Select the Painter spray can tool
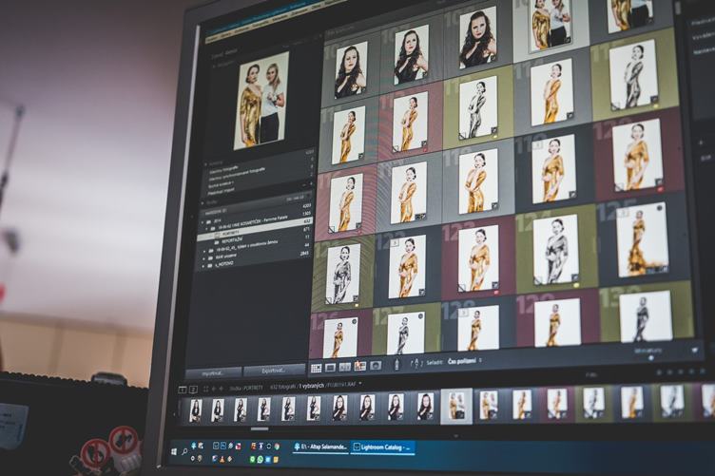715x476 pixels. click(x=396, y=364)
